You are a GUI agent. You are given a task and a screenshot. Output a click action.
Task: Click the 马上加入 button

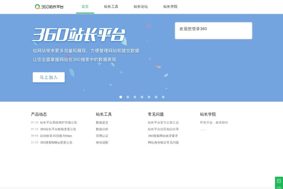click(x=49, y=77)
